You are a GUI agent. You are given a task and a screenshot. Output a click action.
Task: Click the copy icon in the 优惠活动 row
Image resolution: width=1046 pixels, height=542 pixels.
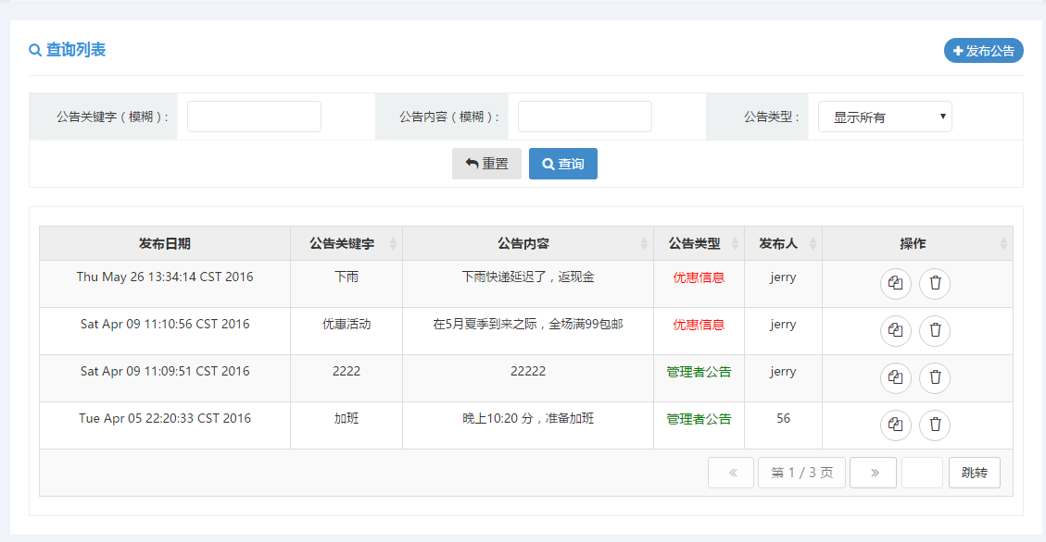point(895,330)
